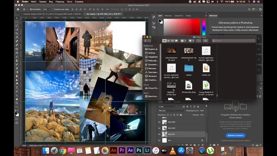Hide the Фон background layer
The width and height of the screenshot is (277, 156).
click(x=159, y=140)
